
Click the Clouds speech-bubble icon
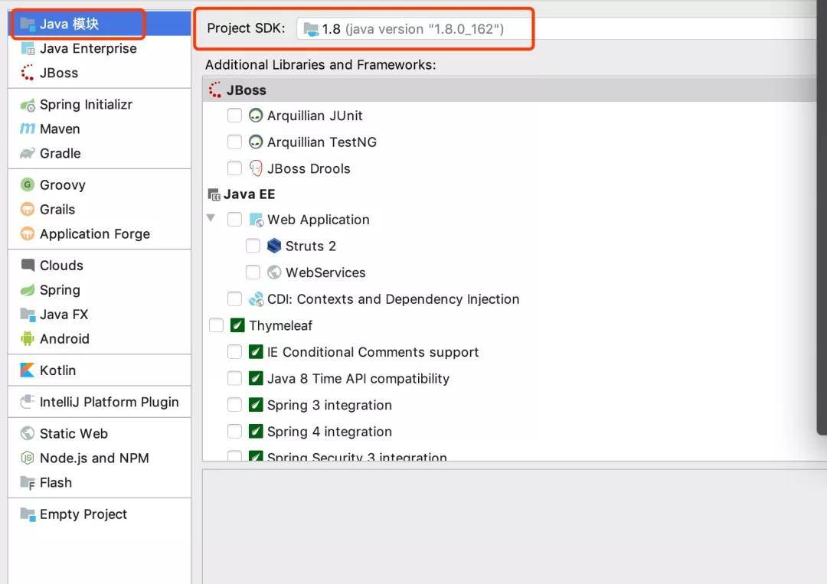click(28, 265)
